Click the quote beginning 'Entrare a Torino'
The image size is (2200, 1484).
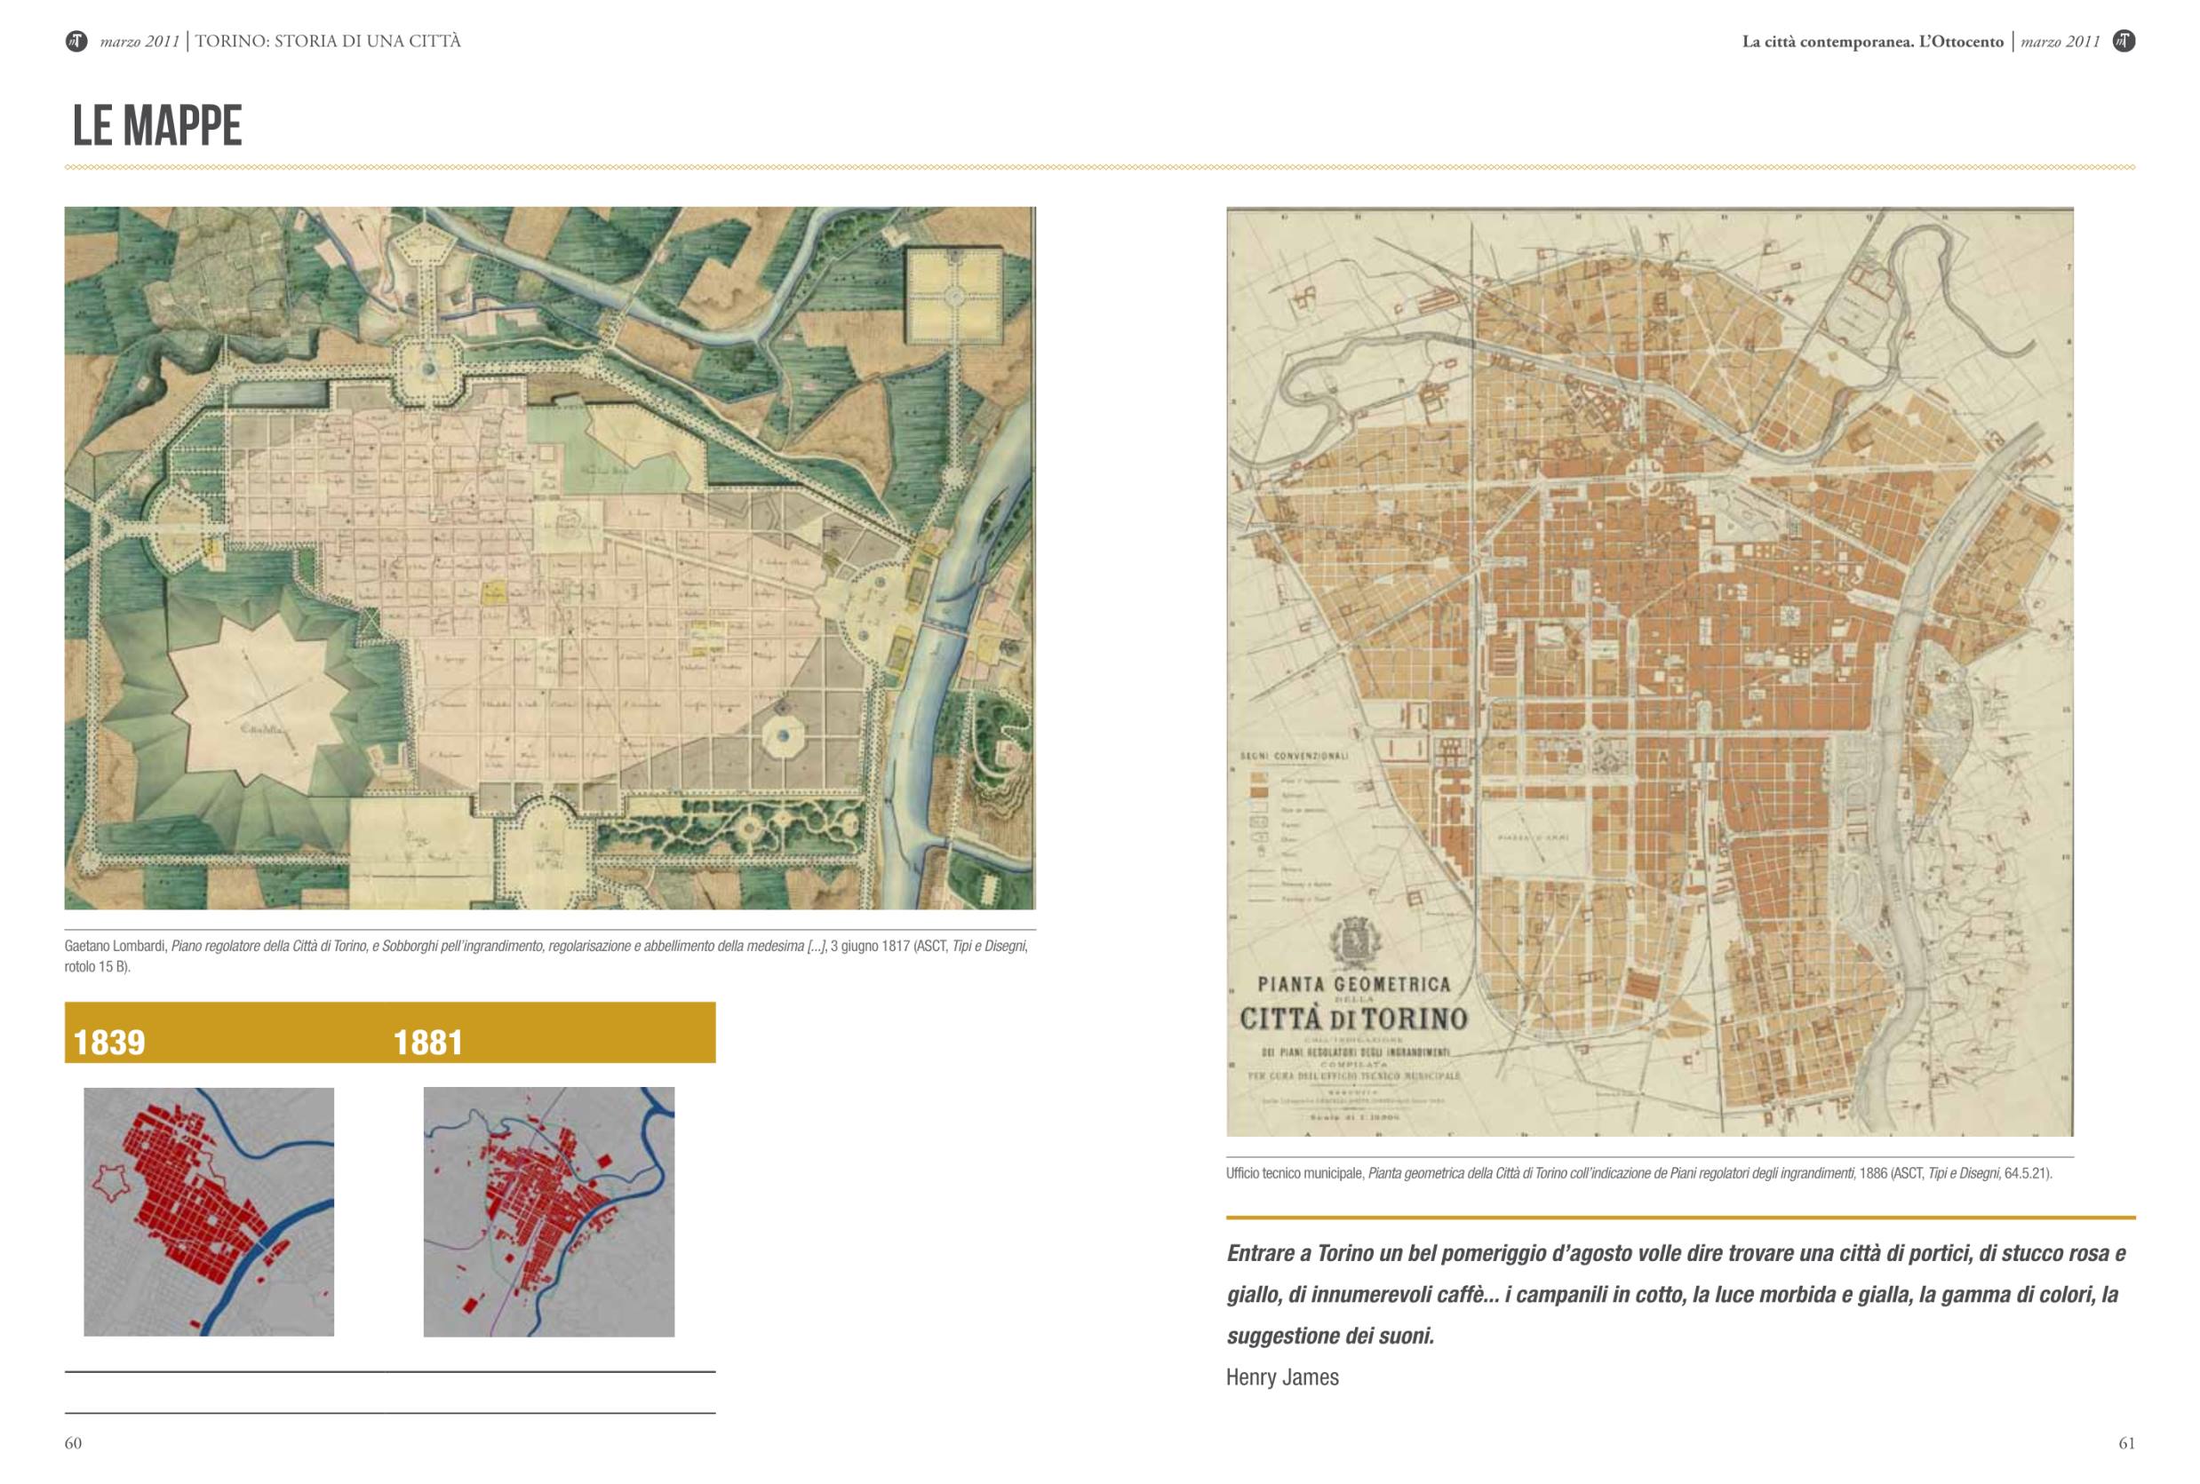(x=1676, y=1295)
